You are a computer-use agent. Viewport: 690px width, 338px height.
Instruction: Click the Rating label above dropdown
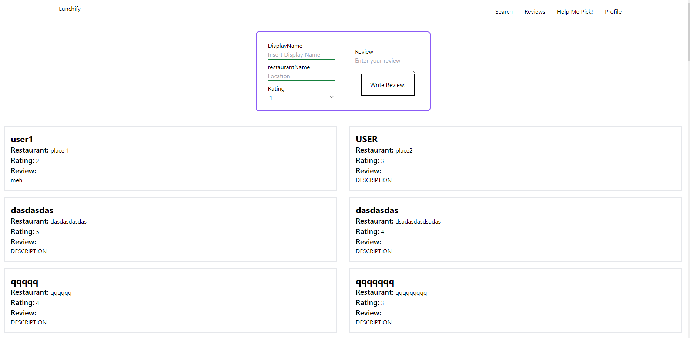(x=276, y=89)
